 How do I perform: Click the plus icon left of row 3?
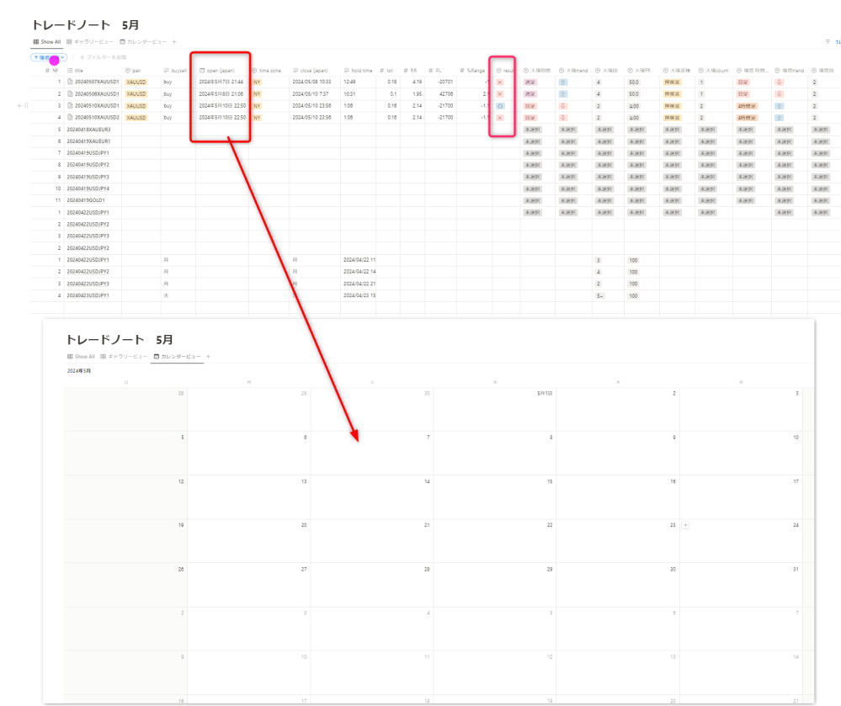(19, 106)
